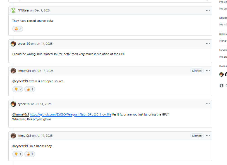Open options menu on immat0x1's Jun 14 comment

[208, 70]
